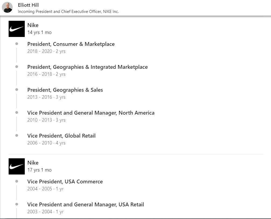271x219 pixels.
Task: Click the President, Geographies & Sales role
Action: [x=65, y=90]
